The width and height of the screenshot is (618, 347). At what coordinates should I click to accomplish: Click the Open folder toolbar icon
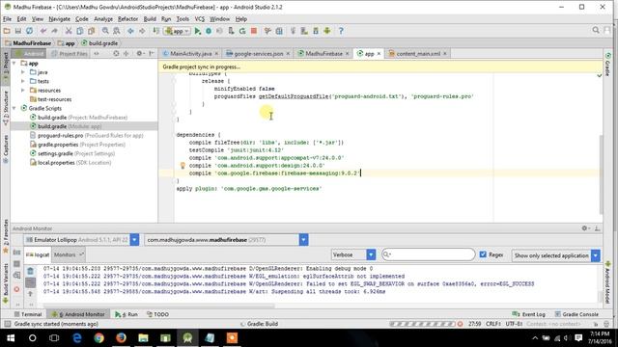[7, 31]
